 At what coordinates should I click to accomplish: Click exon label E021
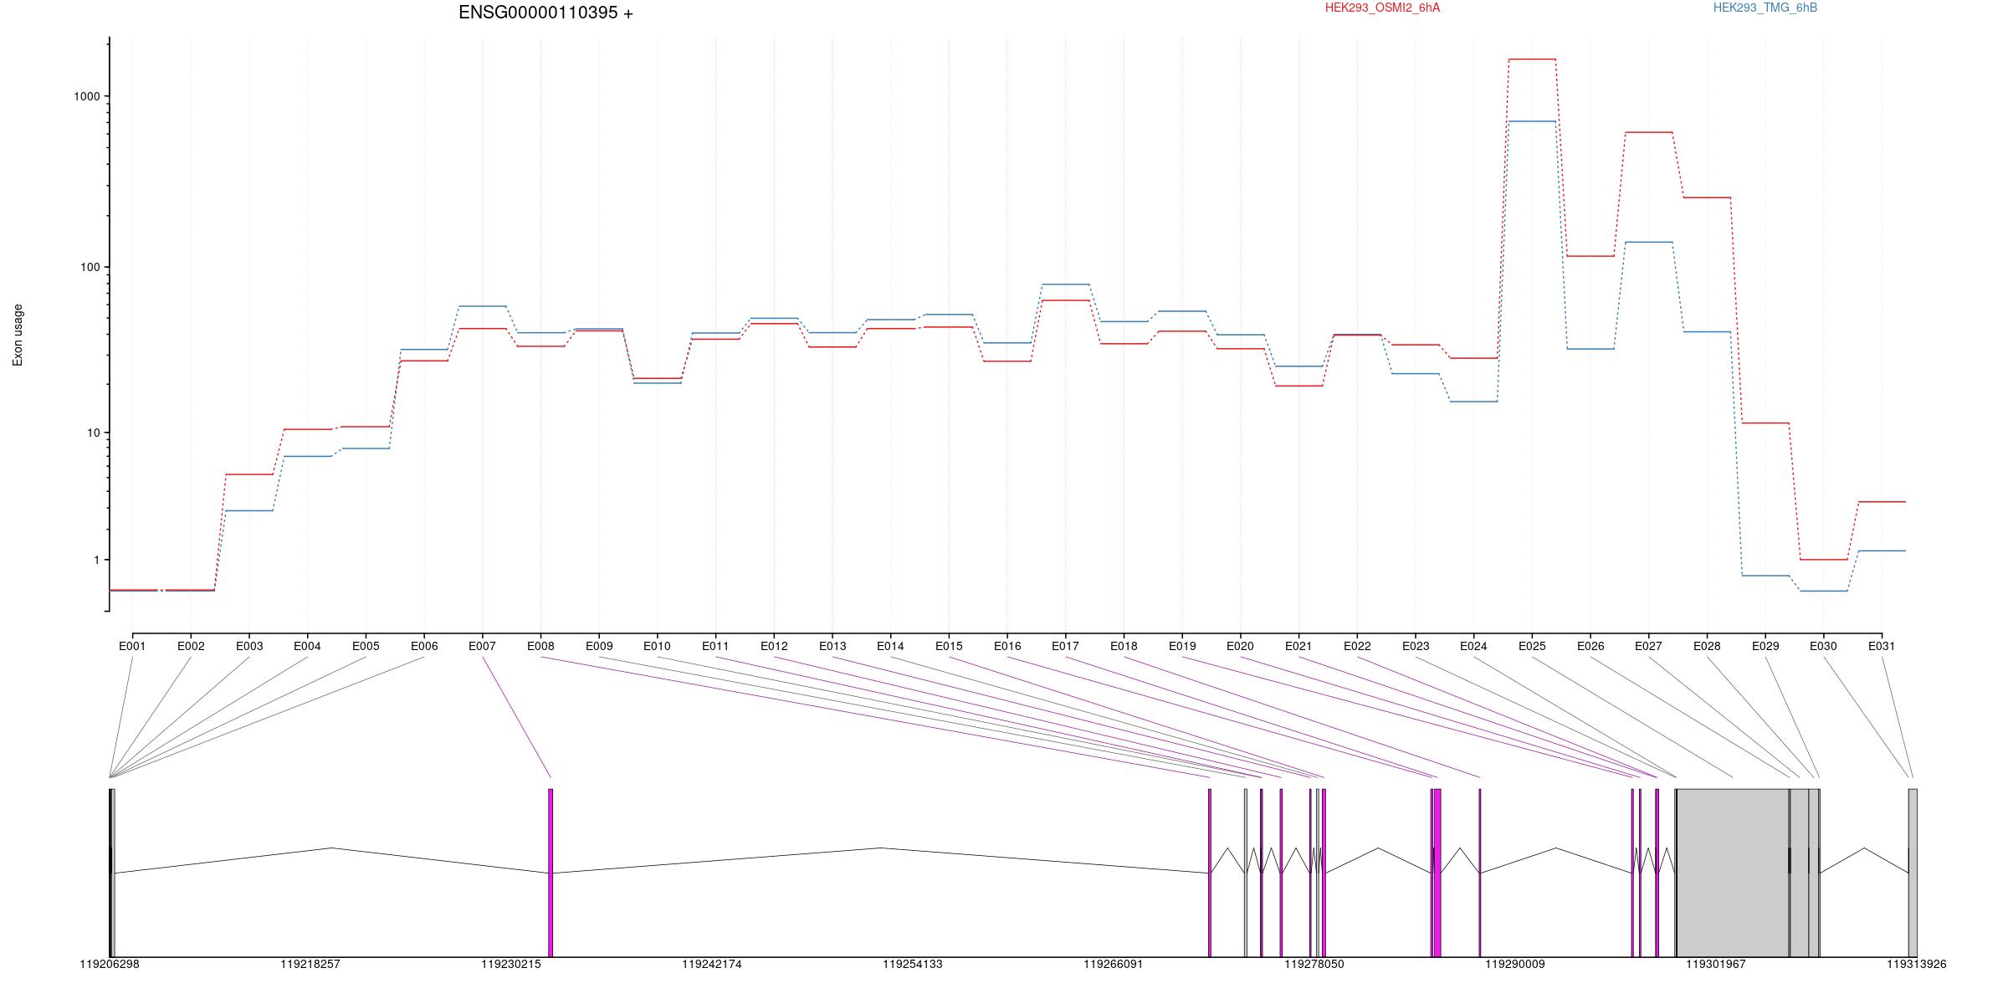pyautogui.click(x=1299, y=646)
